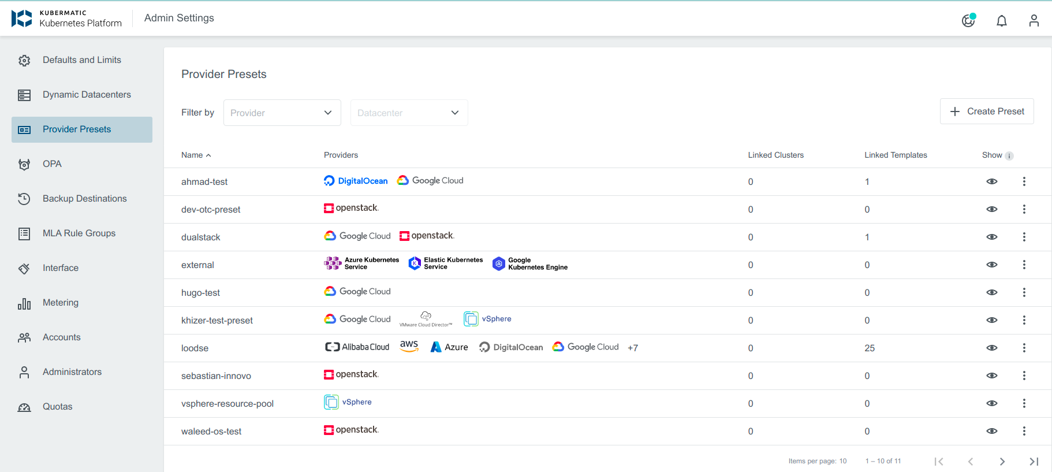The image size is (1052, 472).
Task: Click the Administrators person icon
Action: 24,372
